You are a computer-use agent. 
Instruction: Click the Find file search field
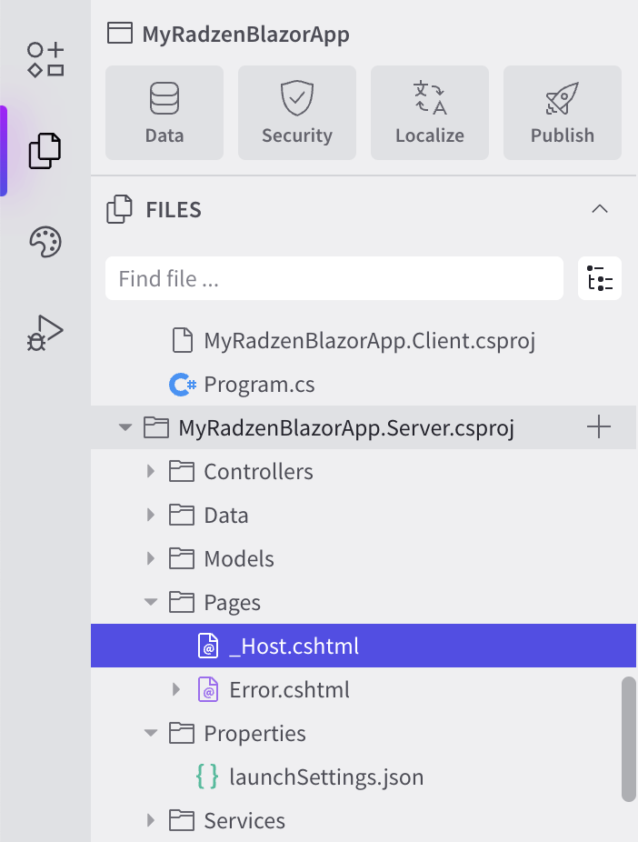[x=334, y=278]
